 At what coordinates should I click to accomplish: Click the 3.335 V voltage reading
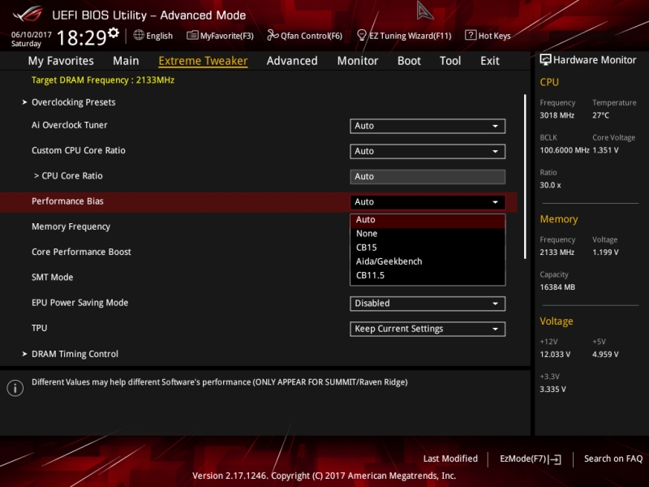[x=553, y=390]
